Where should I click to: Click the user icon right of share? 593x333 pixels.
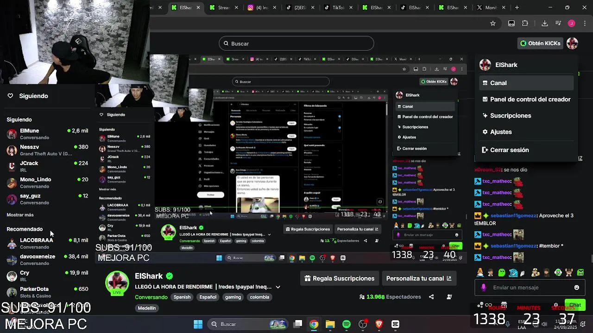[449, 297]
